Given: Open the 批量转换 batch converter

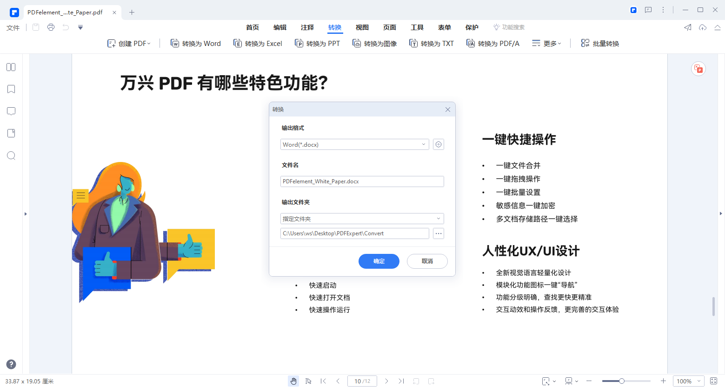Looking at the screenshot, I should tap(600, 43).
